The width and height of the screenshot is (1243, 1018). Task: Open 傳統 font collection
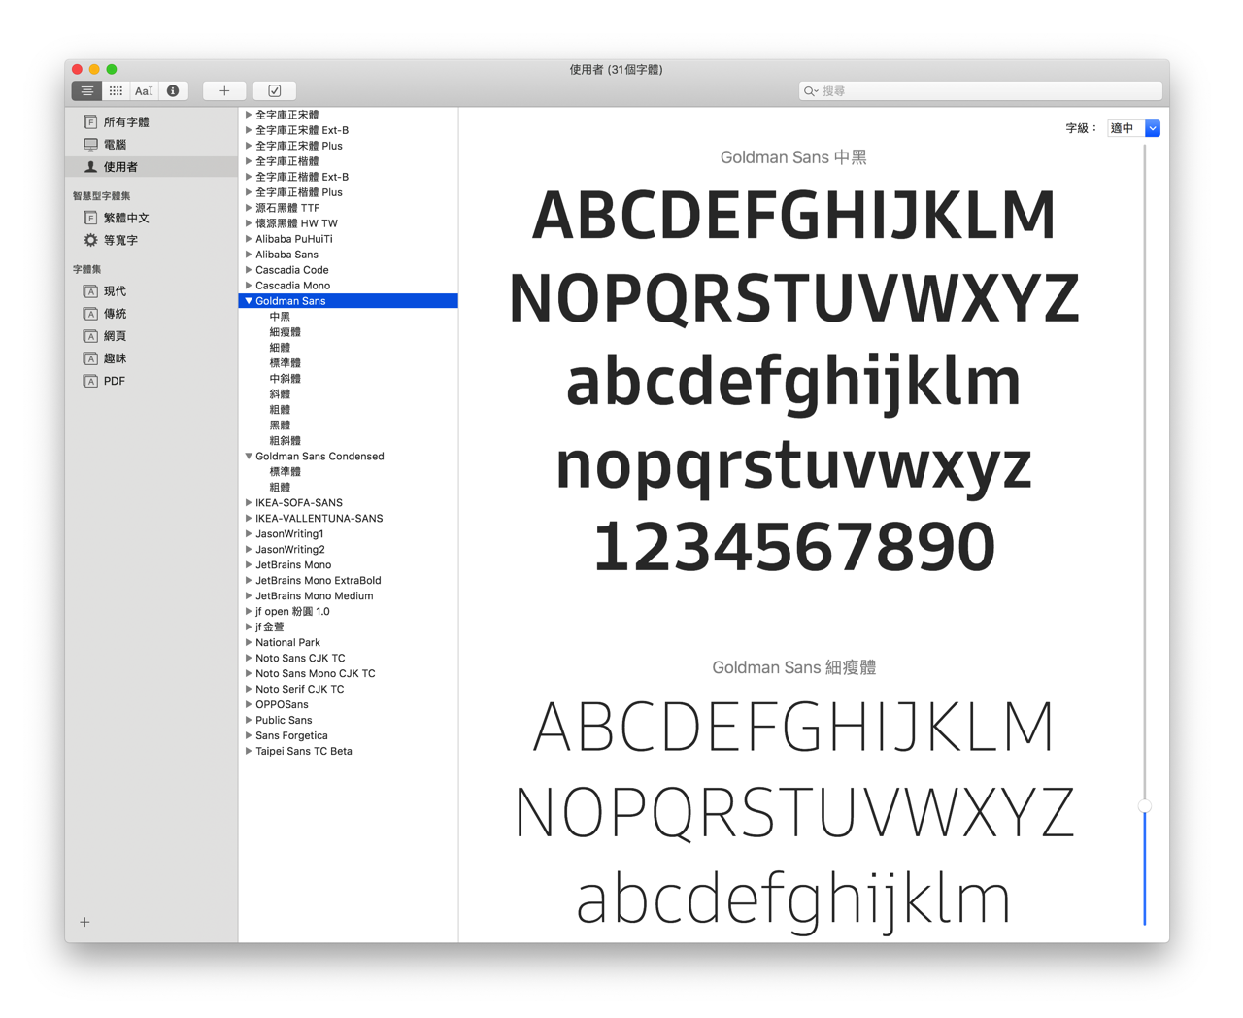(151, 314)
